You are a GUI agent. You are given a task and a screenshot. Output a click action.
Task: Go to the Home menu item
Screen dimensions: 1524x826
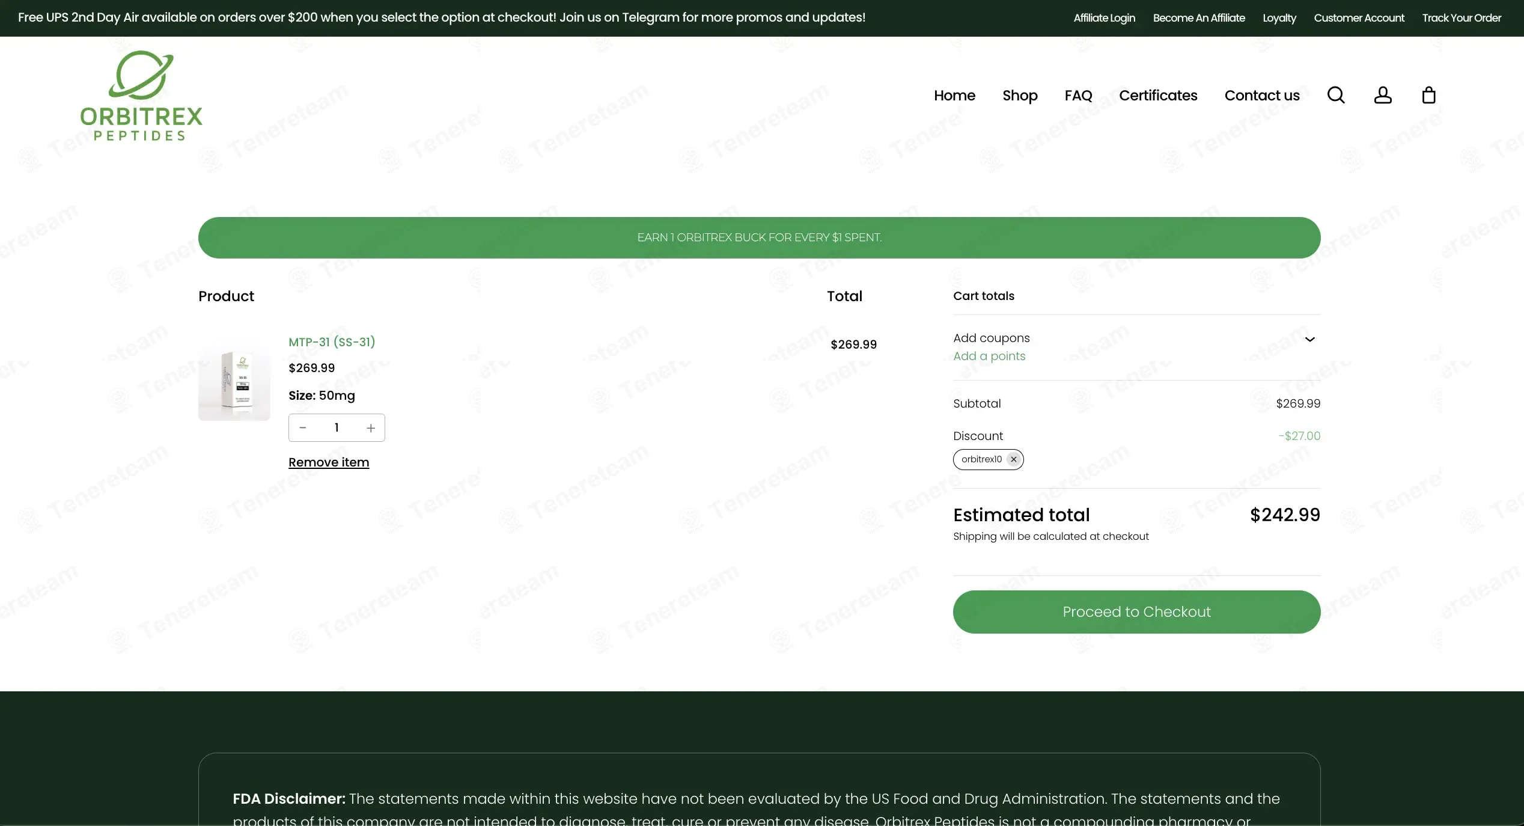coord(954,96)
